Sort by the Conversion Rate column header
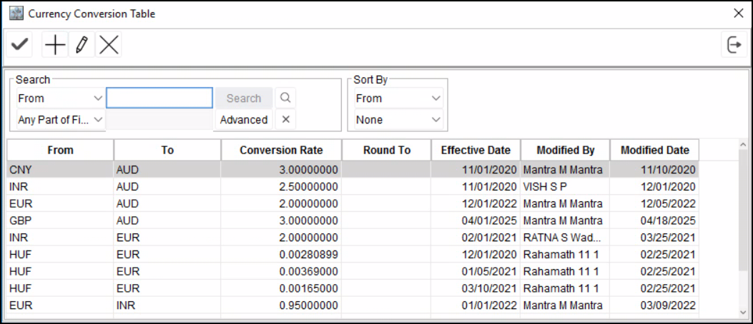 coord(281,150)
